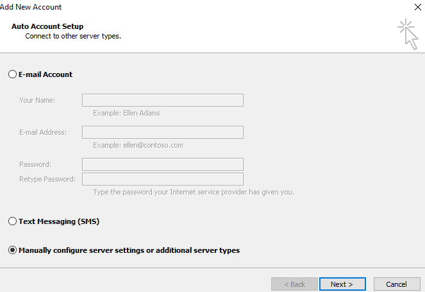Go back with the < Back button
The height and width of the screenshot is (292, 425).
pyautogui.click(x=294, y=284)
